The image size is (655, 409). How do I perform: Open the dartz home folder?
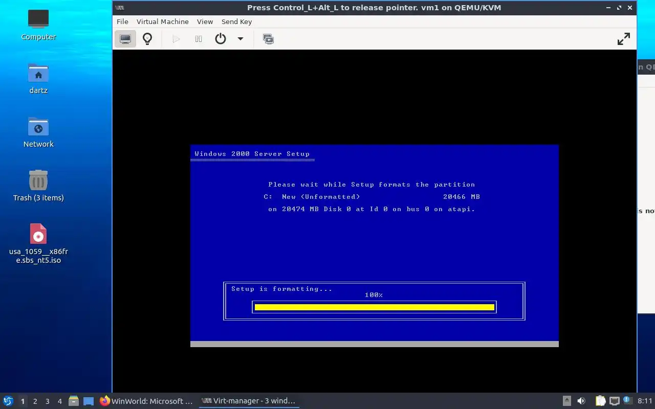click(x=38, y=79)
